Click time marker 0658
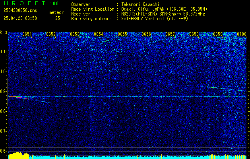Image resolution: width=250 pixels, height=159 pixels. click(x=194, y=34)
